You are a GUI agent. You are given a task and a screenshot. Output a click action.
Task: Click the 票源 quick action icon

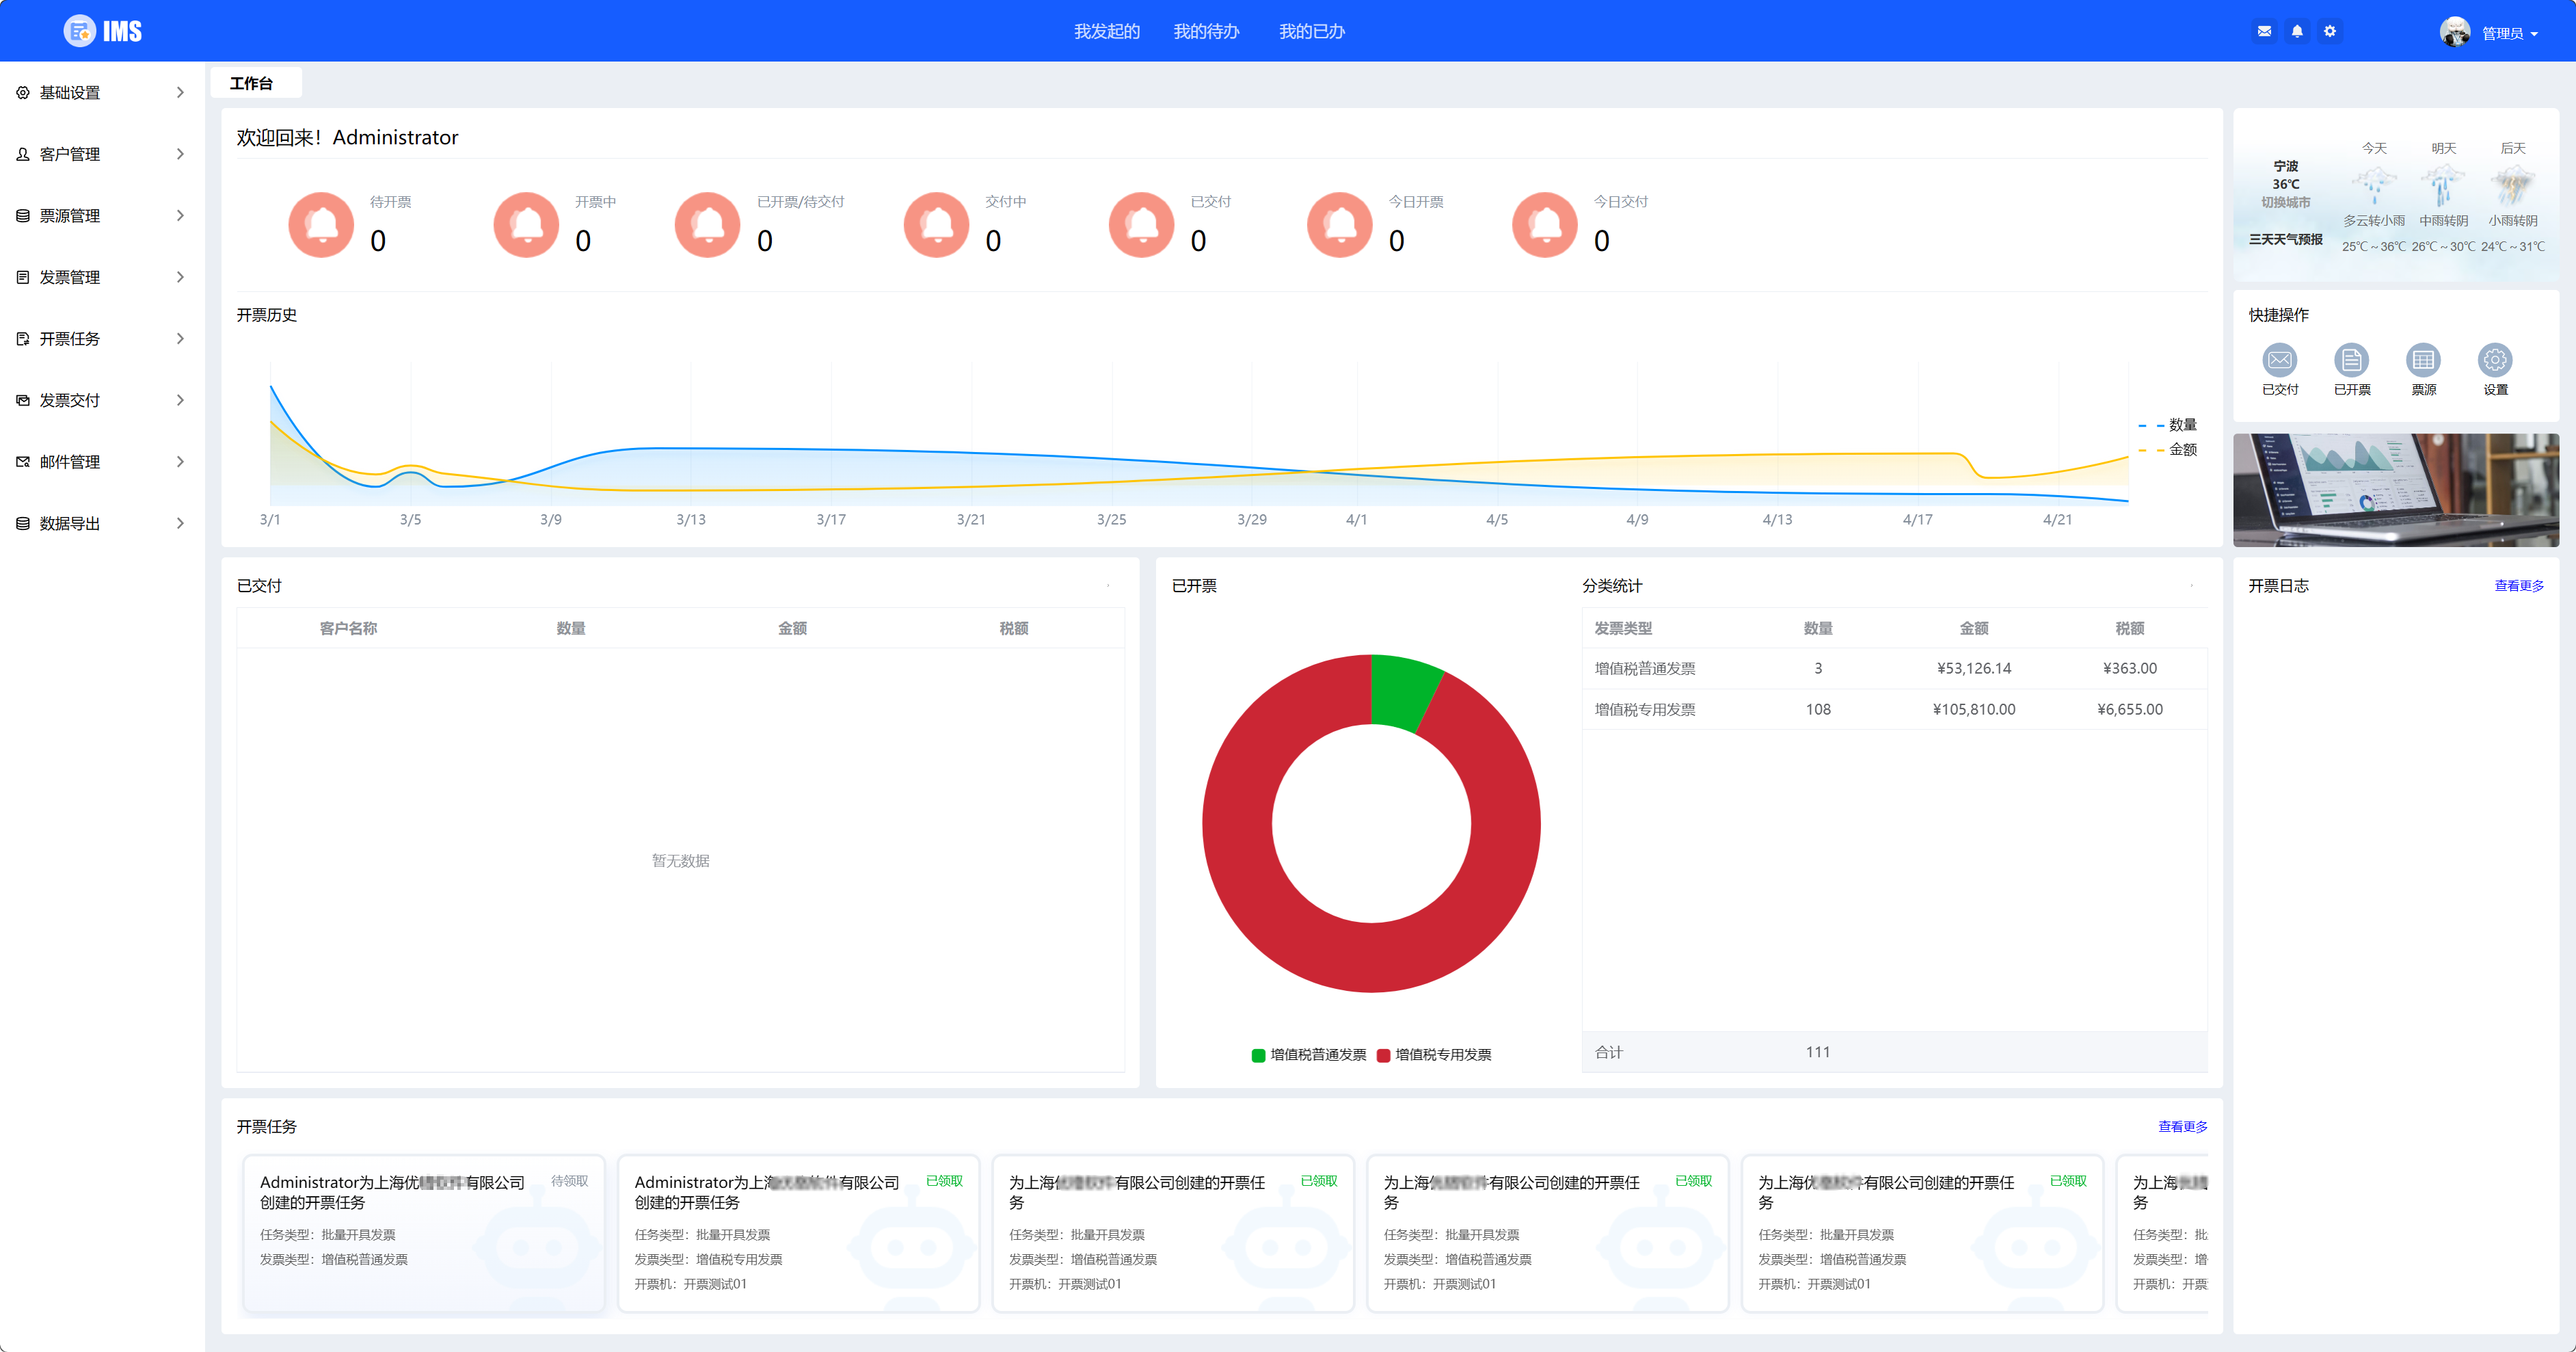tap(2423, 360)
